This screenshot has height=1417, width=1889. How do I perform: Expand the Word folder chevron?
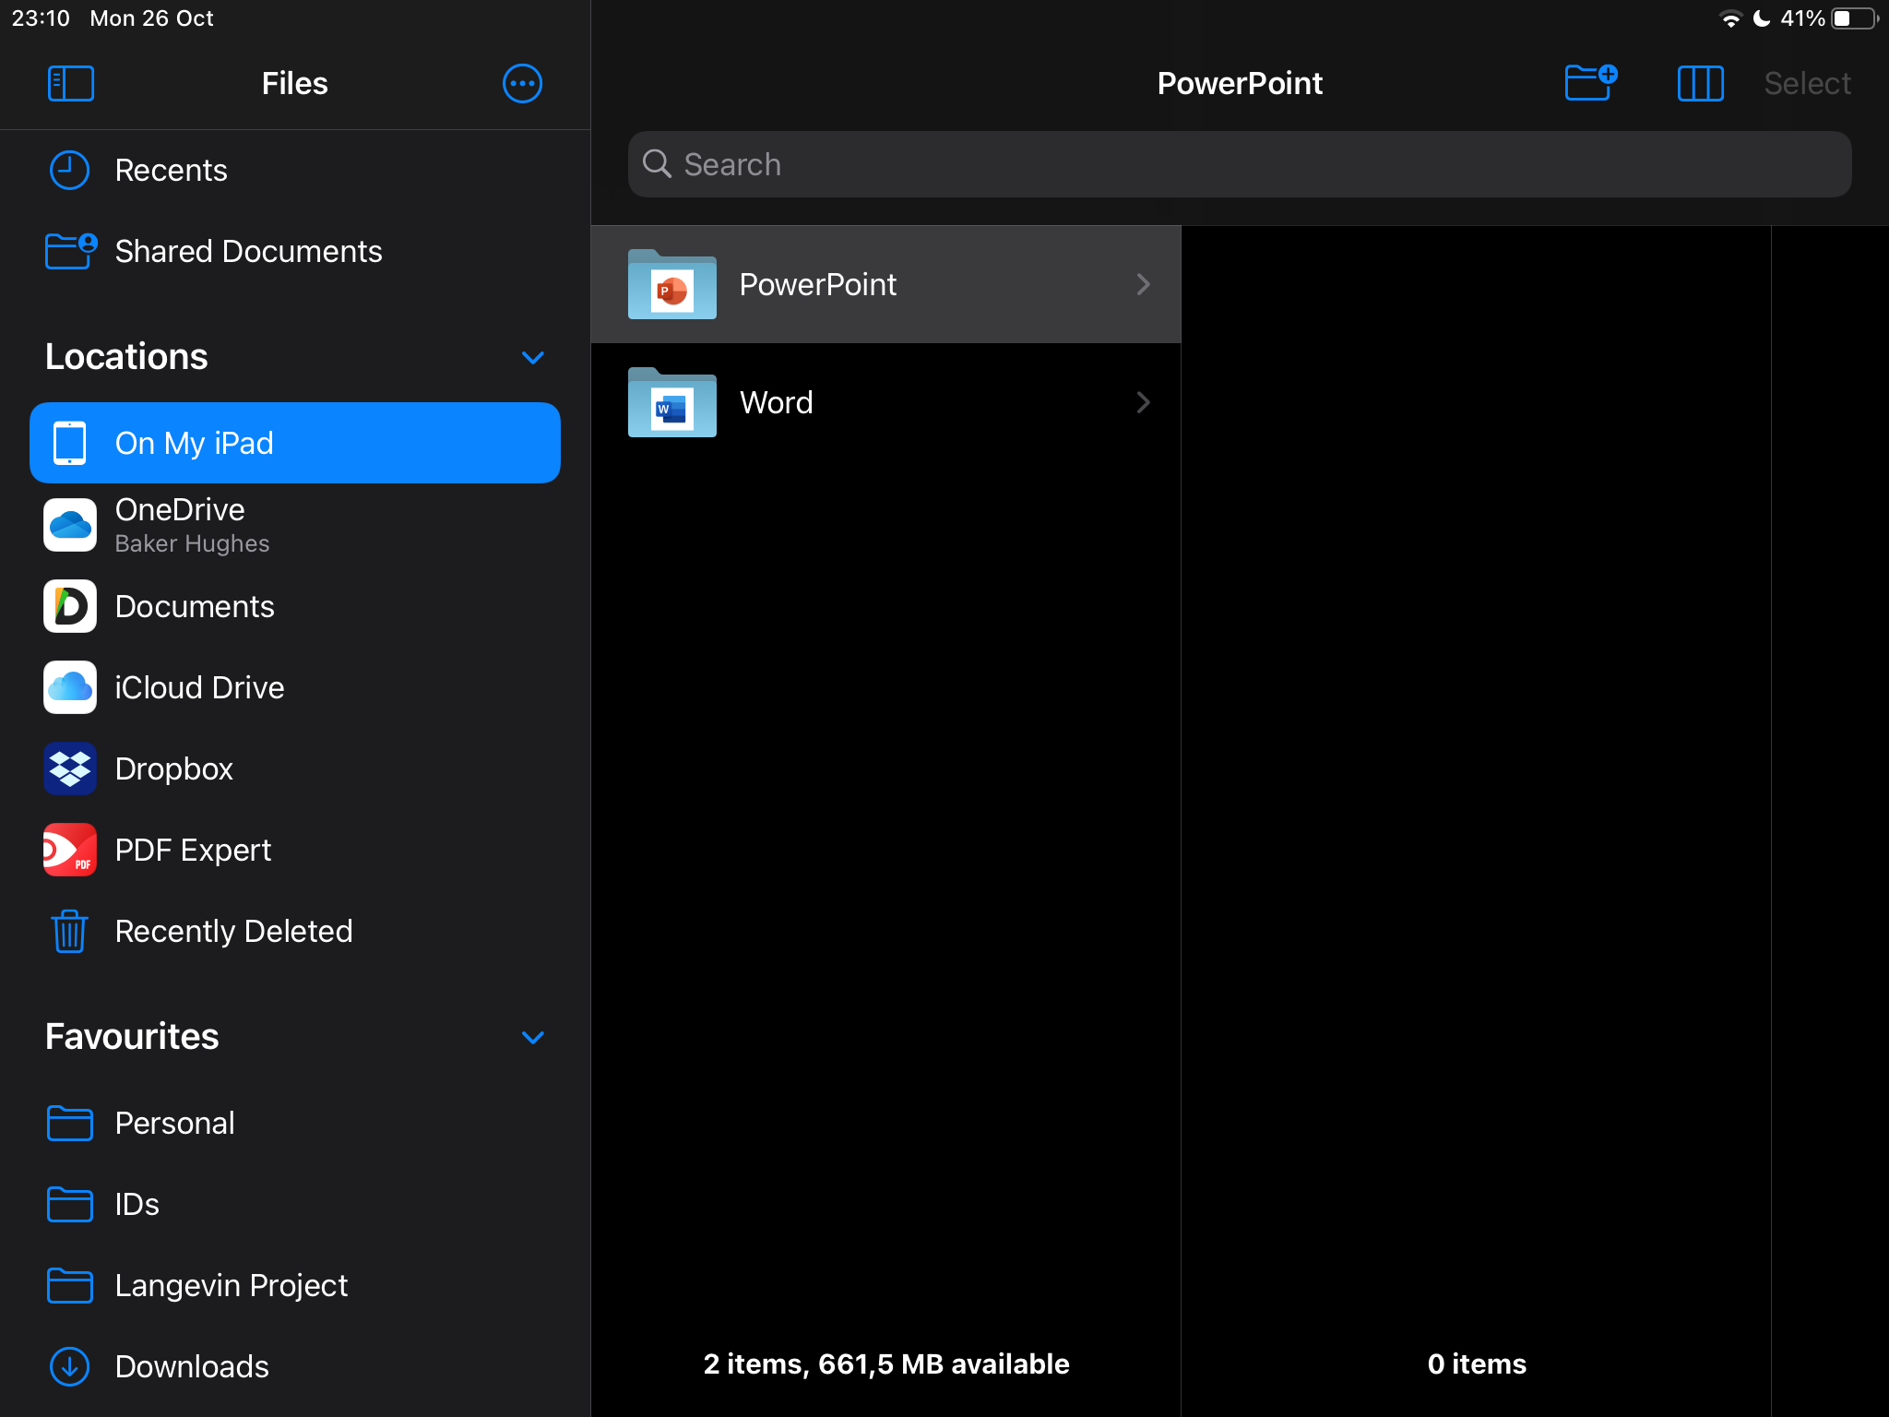click(1143, 402)
